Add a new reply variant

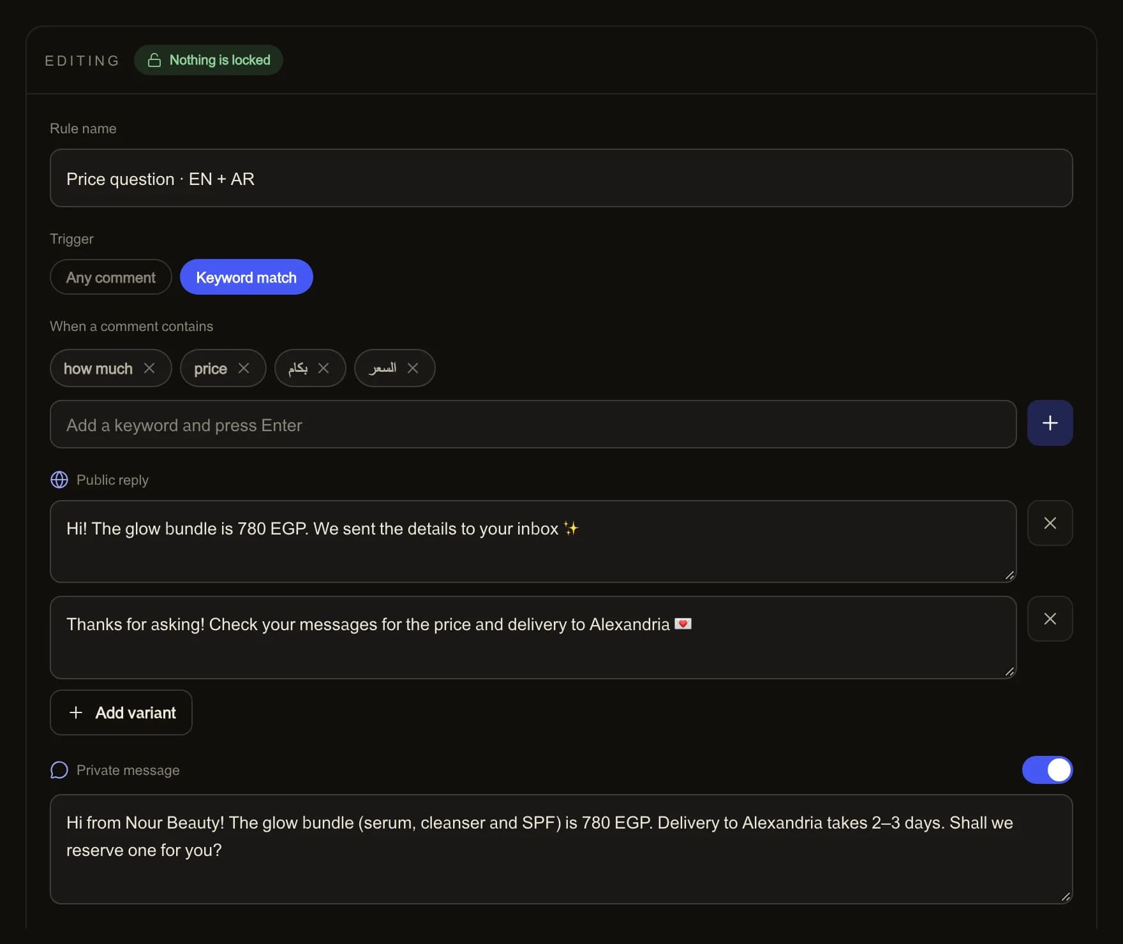pyautogui.click(x=121, y=712)
